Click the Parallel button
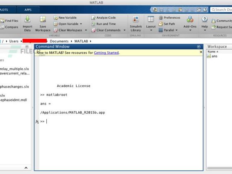 (167, 30)
